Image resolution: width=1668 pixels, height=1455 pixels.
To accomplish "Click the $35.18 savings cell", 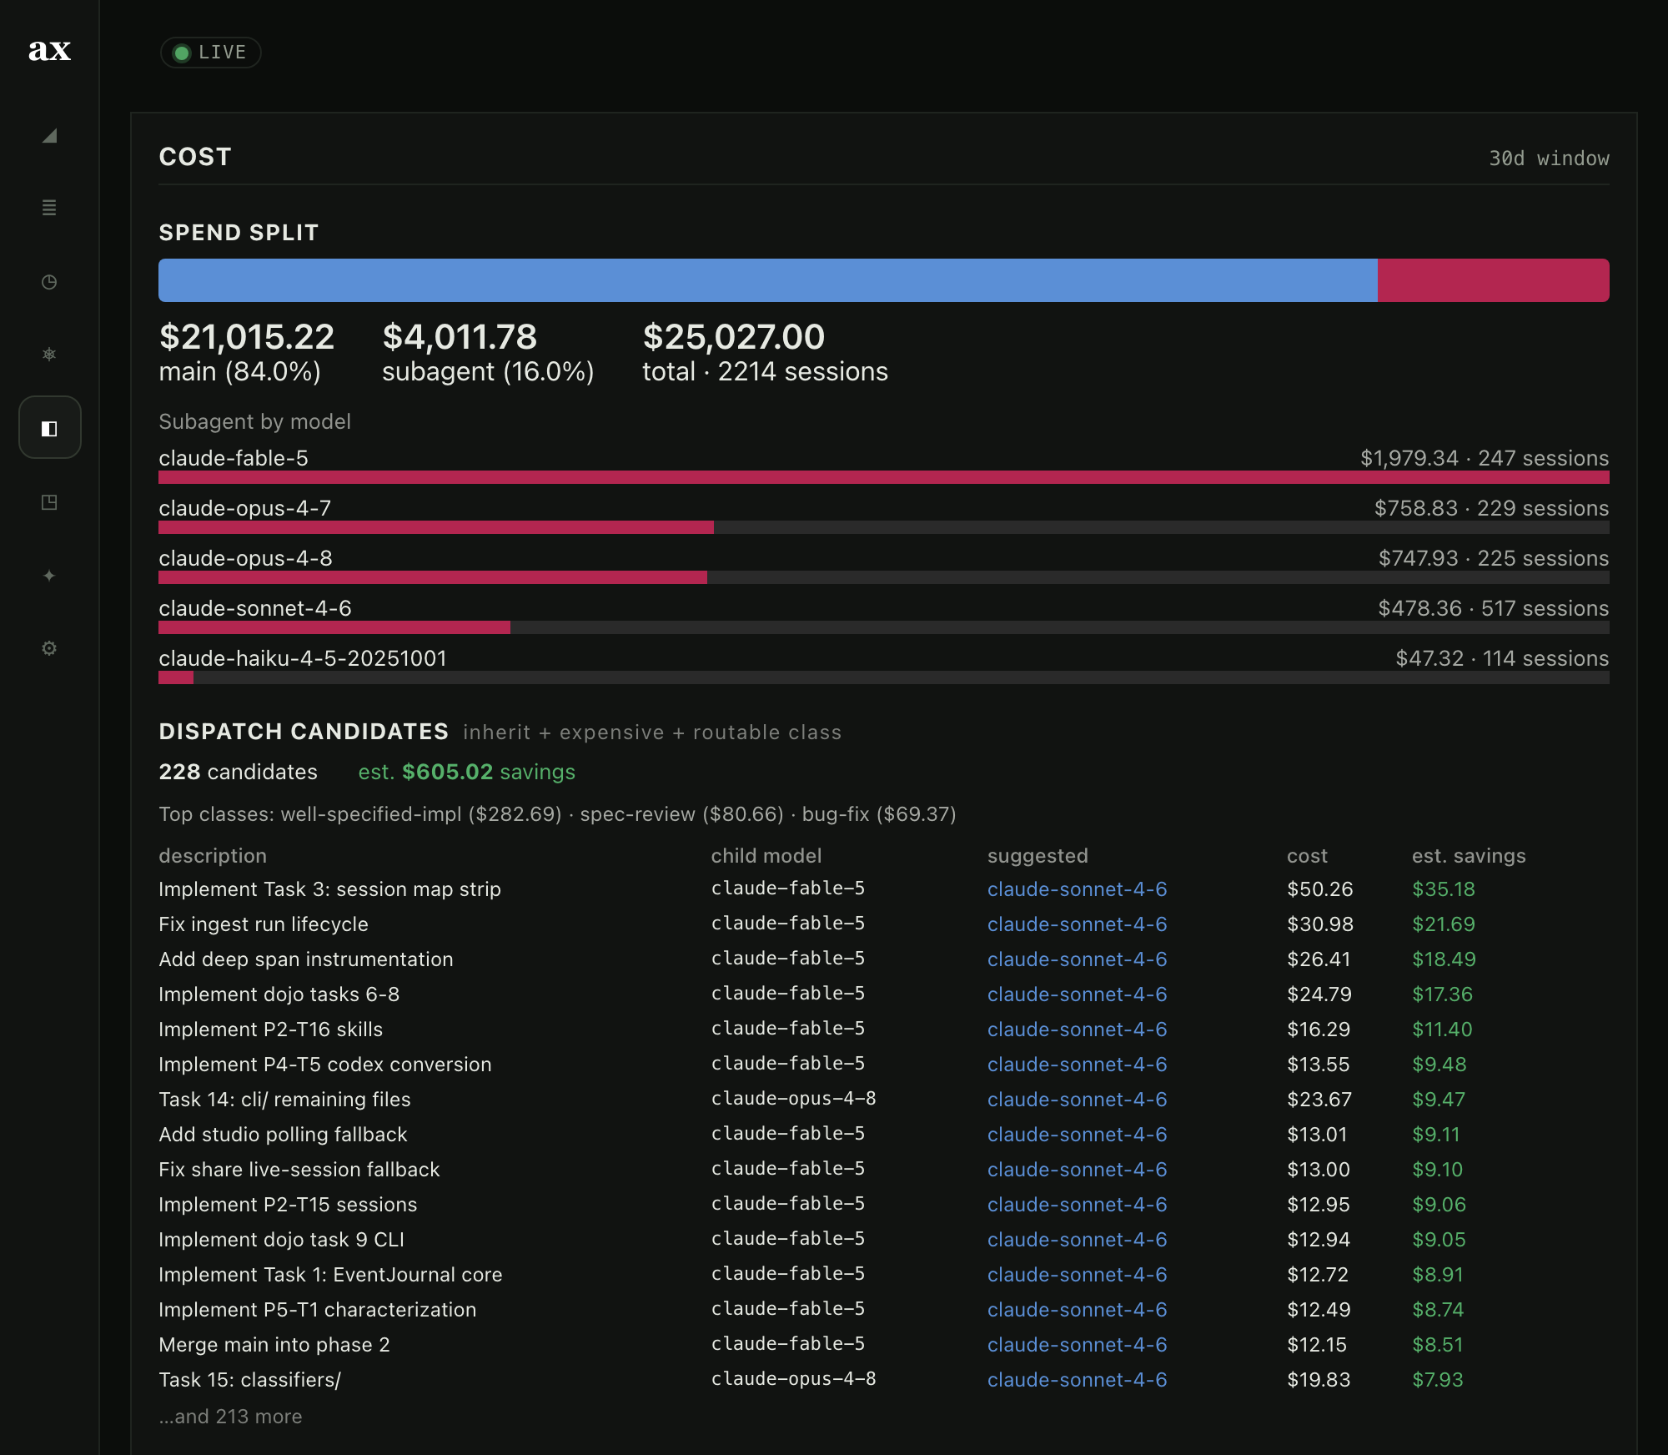I will (x=1444, y=889).
